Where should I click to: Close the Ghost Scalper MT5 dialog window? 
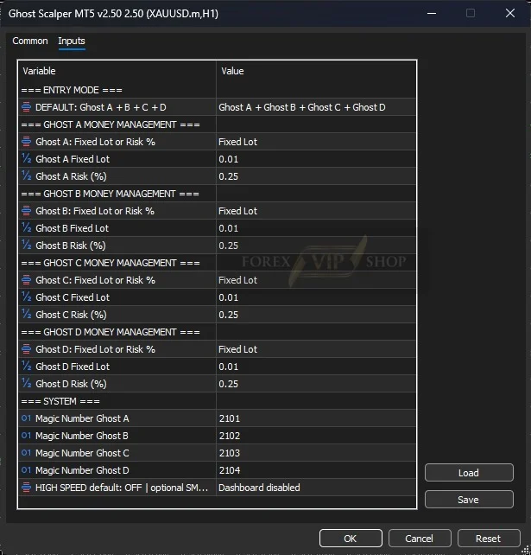click(509, 14)
